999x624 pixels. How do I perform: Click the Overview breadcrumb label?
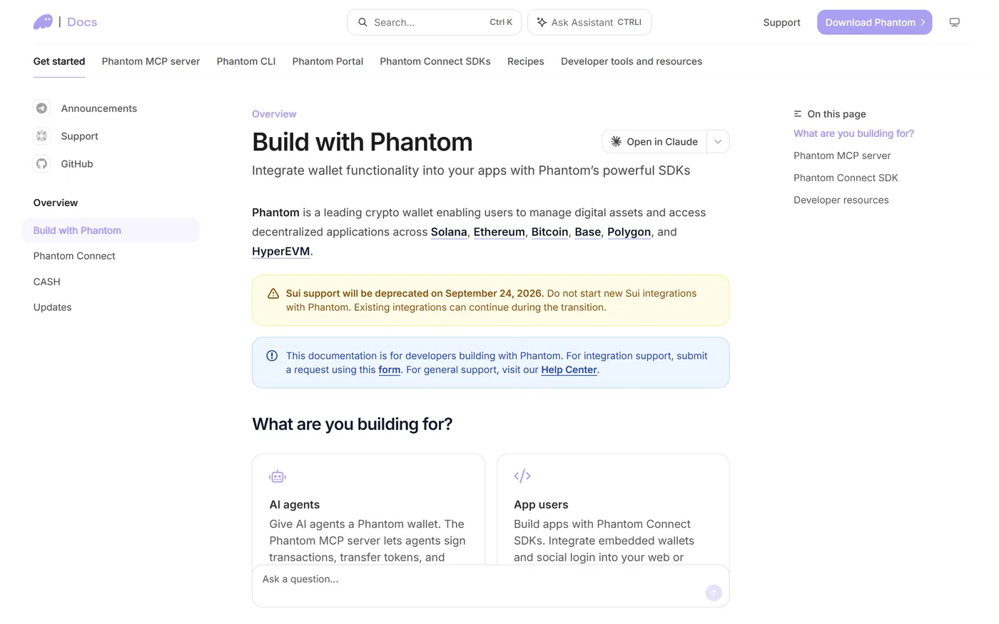(274, 114)
